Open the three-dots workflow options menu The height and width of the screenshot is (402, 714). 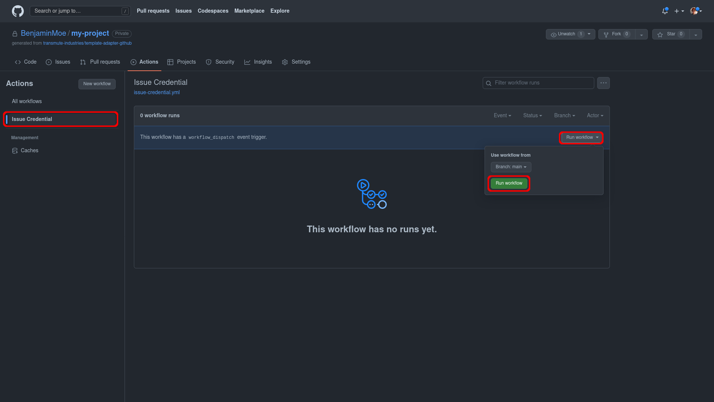click(603, 83)
